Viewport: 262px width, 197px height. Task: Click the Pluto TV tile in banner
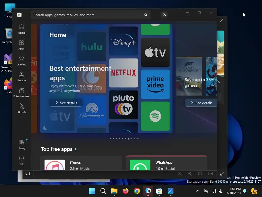pos(124,105)
